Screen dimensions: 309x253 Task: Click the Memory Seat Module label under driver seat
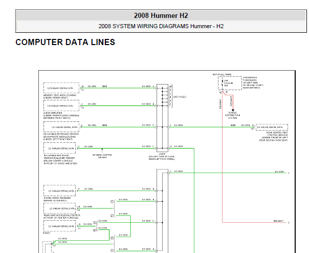pos(60,96)
